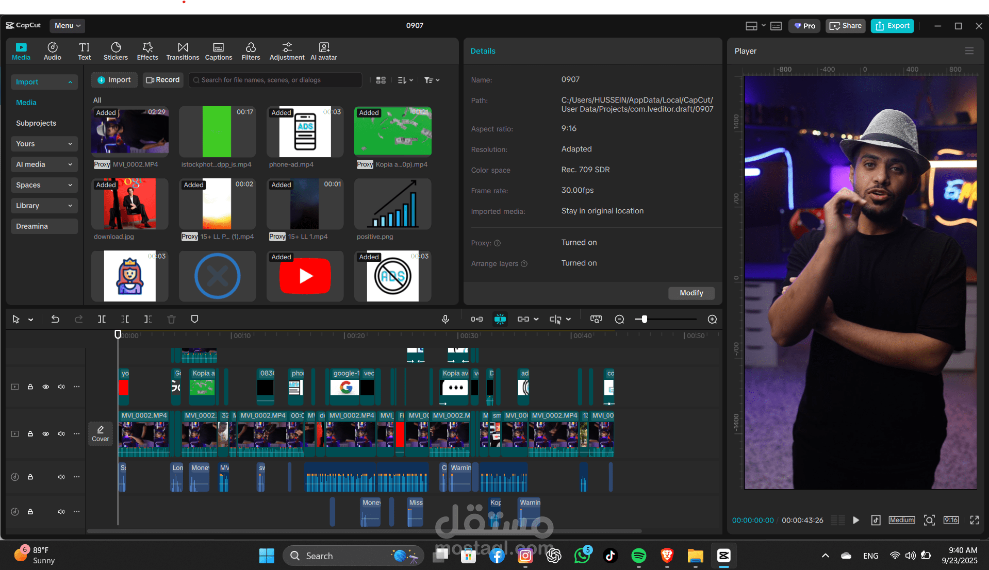Click the Export button
This screenshot has width=989, height=570.
coord(892,26)
